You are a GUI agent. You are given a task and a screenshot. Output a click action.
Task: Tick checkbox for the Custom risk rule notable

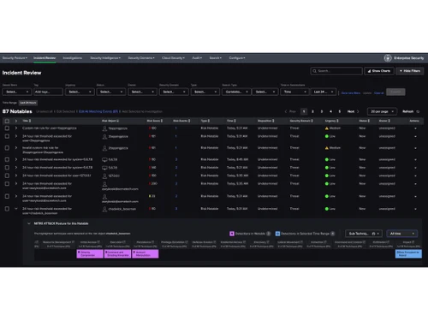click(x=7, y=128)
